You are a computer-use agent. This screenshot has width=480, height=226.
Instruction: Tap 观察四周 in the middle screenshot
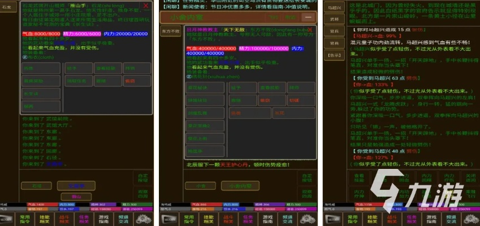(307, 193)
